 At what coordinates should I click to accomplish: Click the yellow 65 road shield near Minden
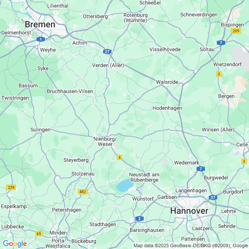(x=39, y=234)
